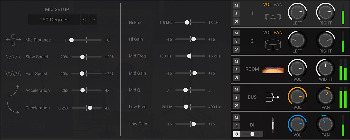Screen dimensions: 350x140
Task: Click the Mic Distance microphone icon
Action: pyautogui.click(x=13, y=40)
